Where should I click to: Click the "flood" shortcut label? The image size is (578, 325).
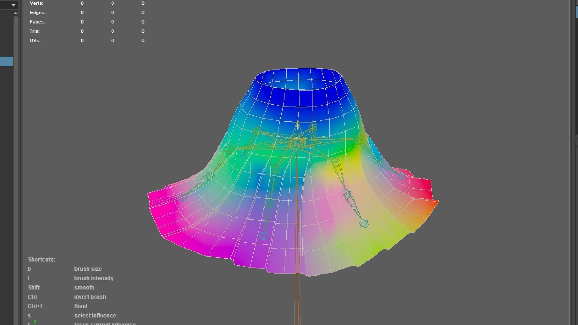(81, 306)
